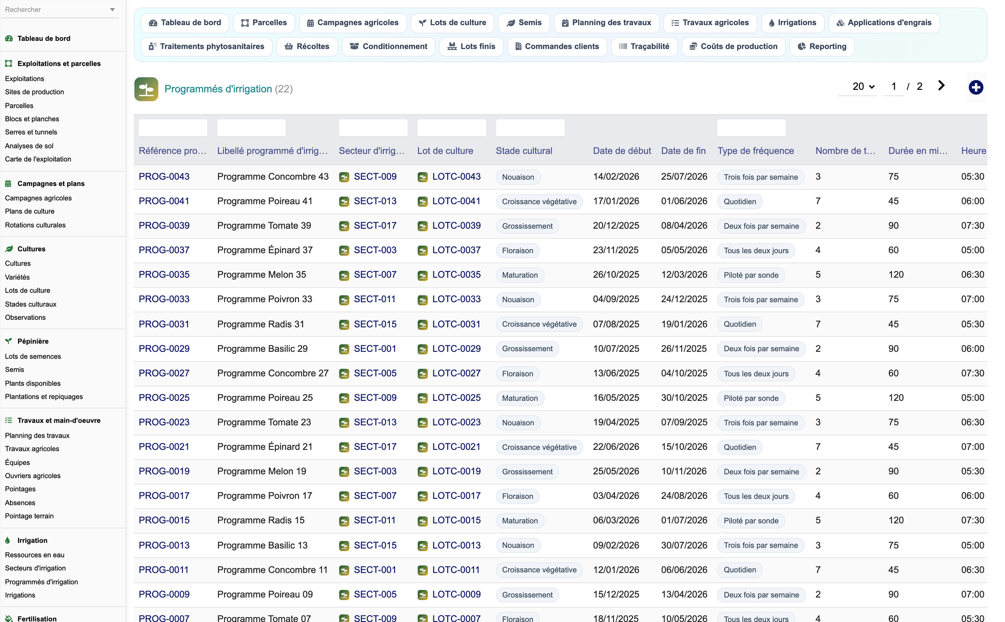Screen dimensions: 1005x622
Task: Sort by Date de début column header
Action: pyautogui.click(x=622, y=151)
